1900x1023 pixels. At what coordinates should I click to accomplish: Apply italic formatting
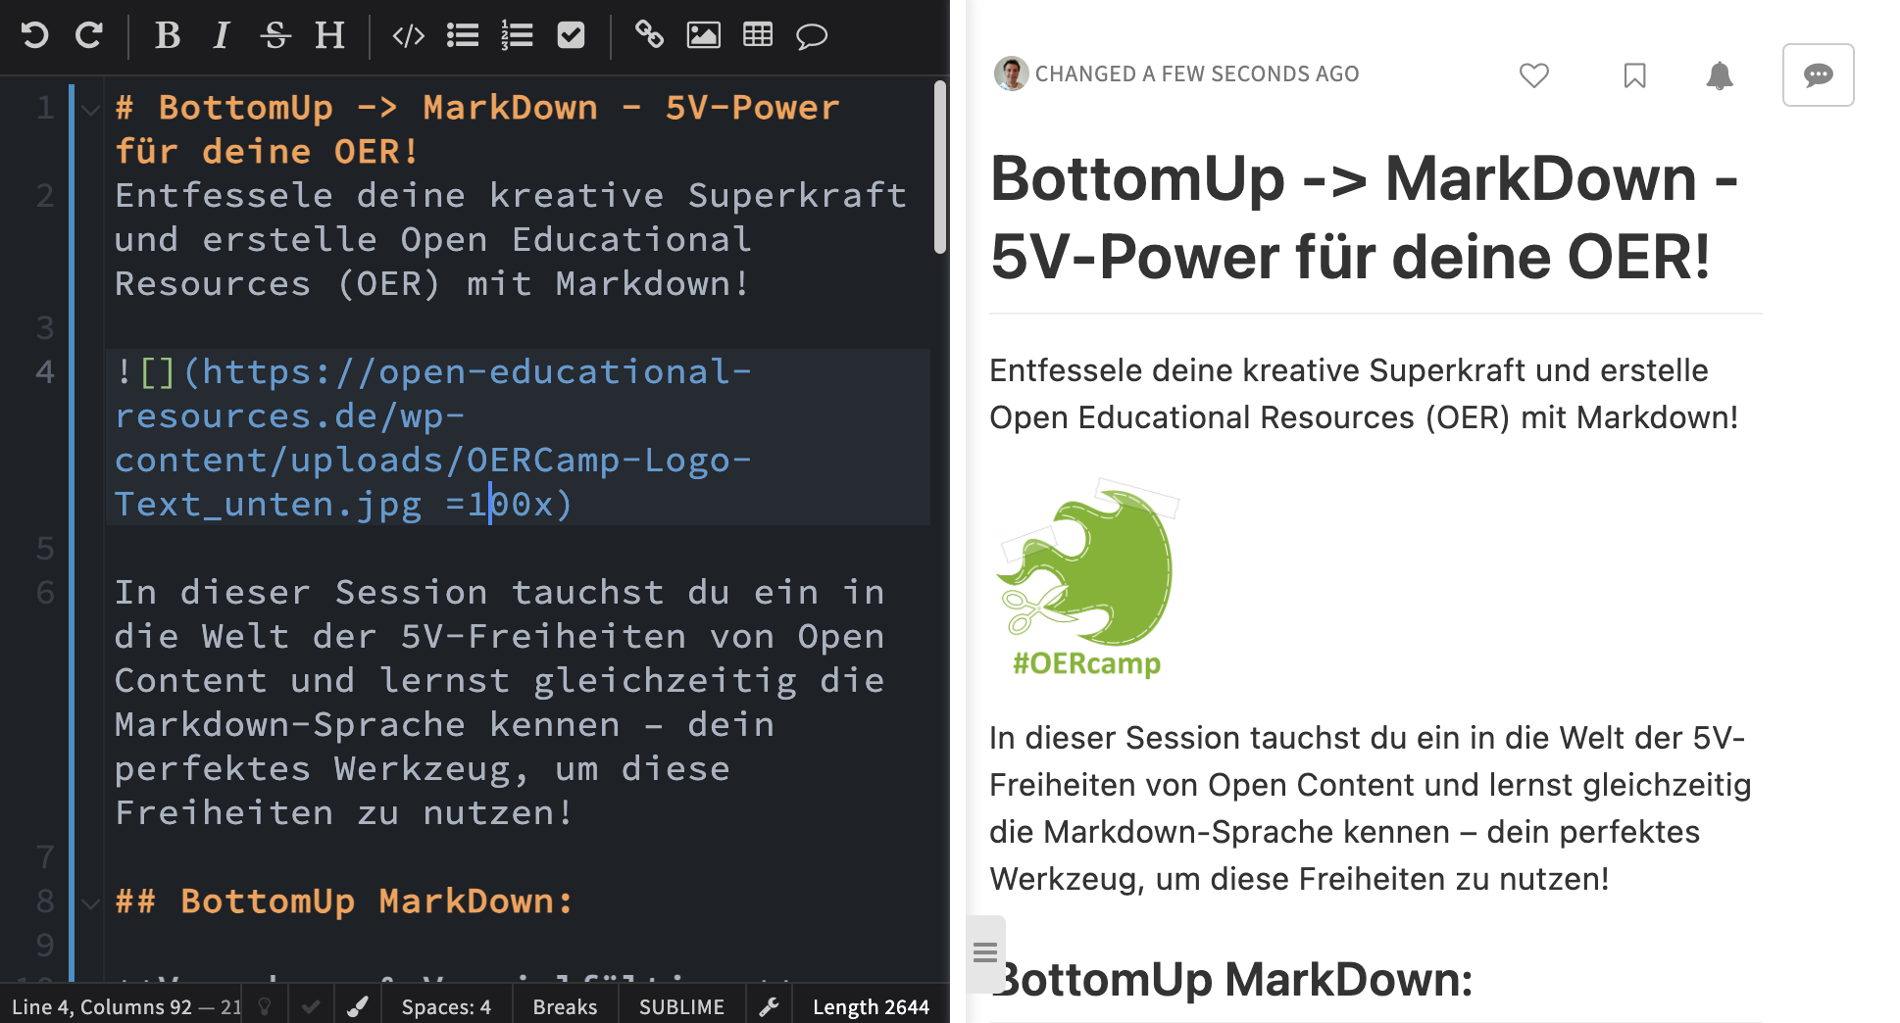[x=222, y=36]
